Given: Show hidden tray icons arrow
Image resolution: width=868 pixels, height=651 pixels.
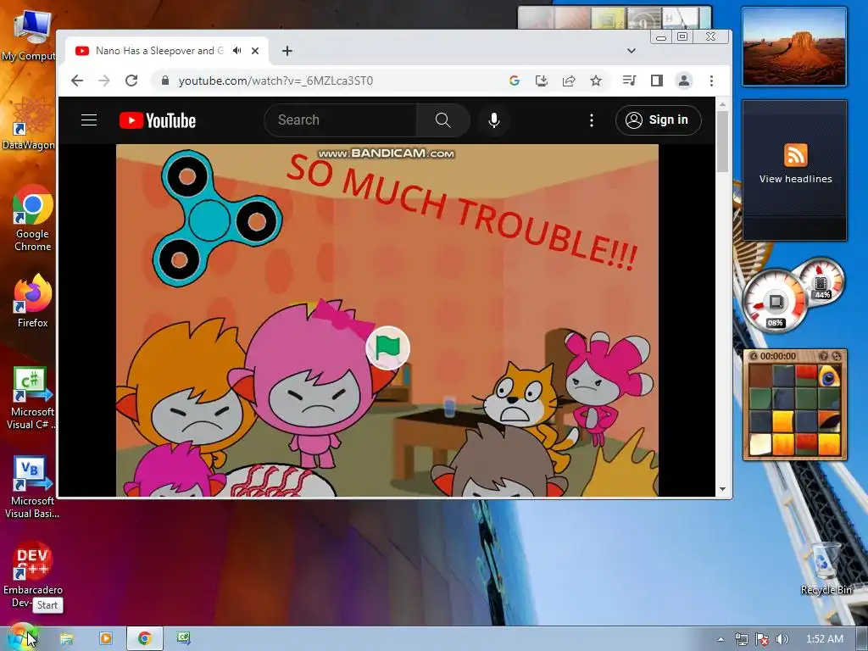Looking at the screenshot, I should click(721, 639).
